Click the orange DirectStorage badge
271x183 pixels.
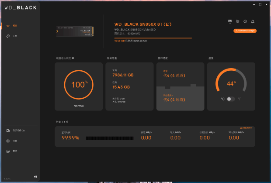pos(245,31)
